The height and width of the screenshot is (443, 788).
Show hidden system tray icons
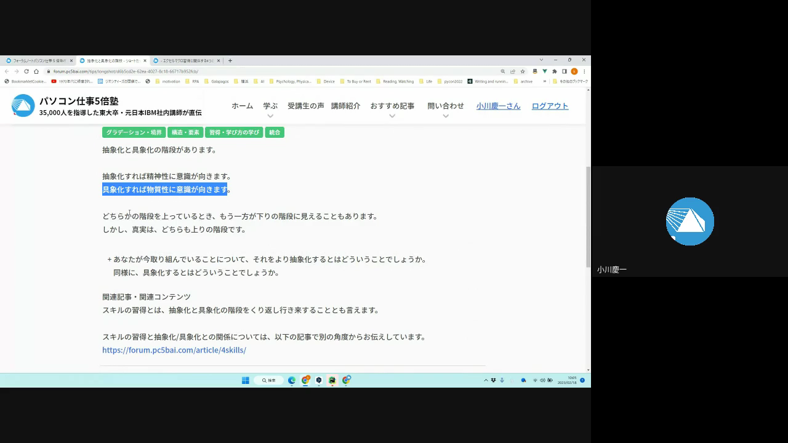coord(486,380)
